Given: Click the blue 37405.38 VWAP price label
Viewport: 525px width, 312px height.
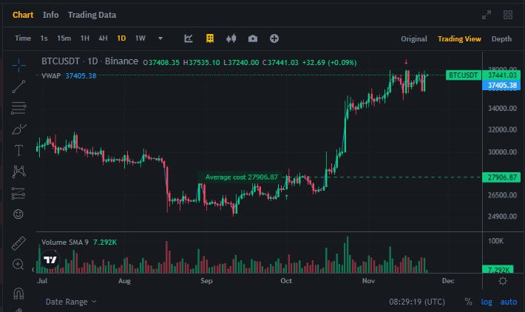Looking at the screenshot, I should (x=502, y=85).
